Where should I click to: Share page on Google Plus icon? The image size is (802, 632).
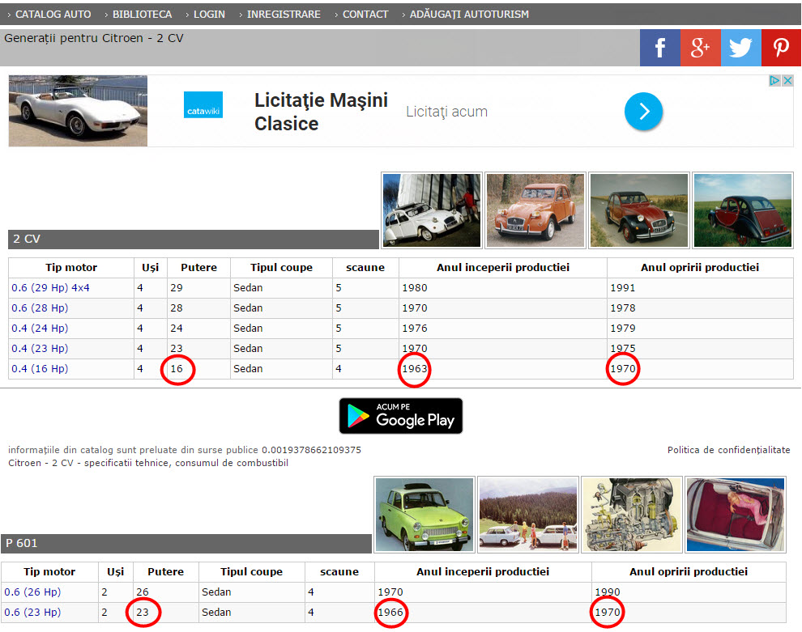[700, 48]
